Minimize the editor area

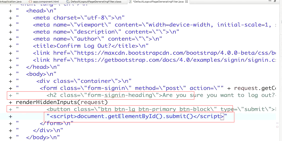(270, 1)
